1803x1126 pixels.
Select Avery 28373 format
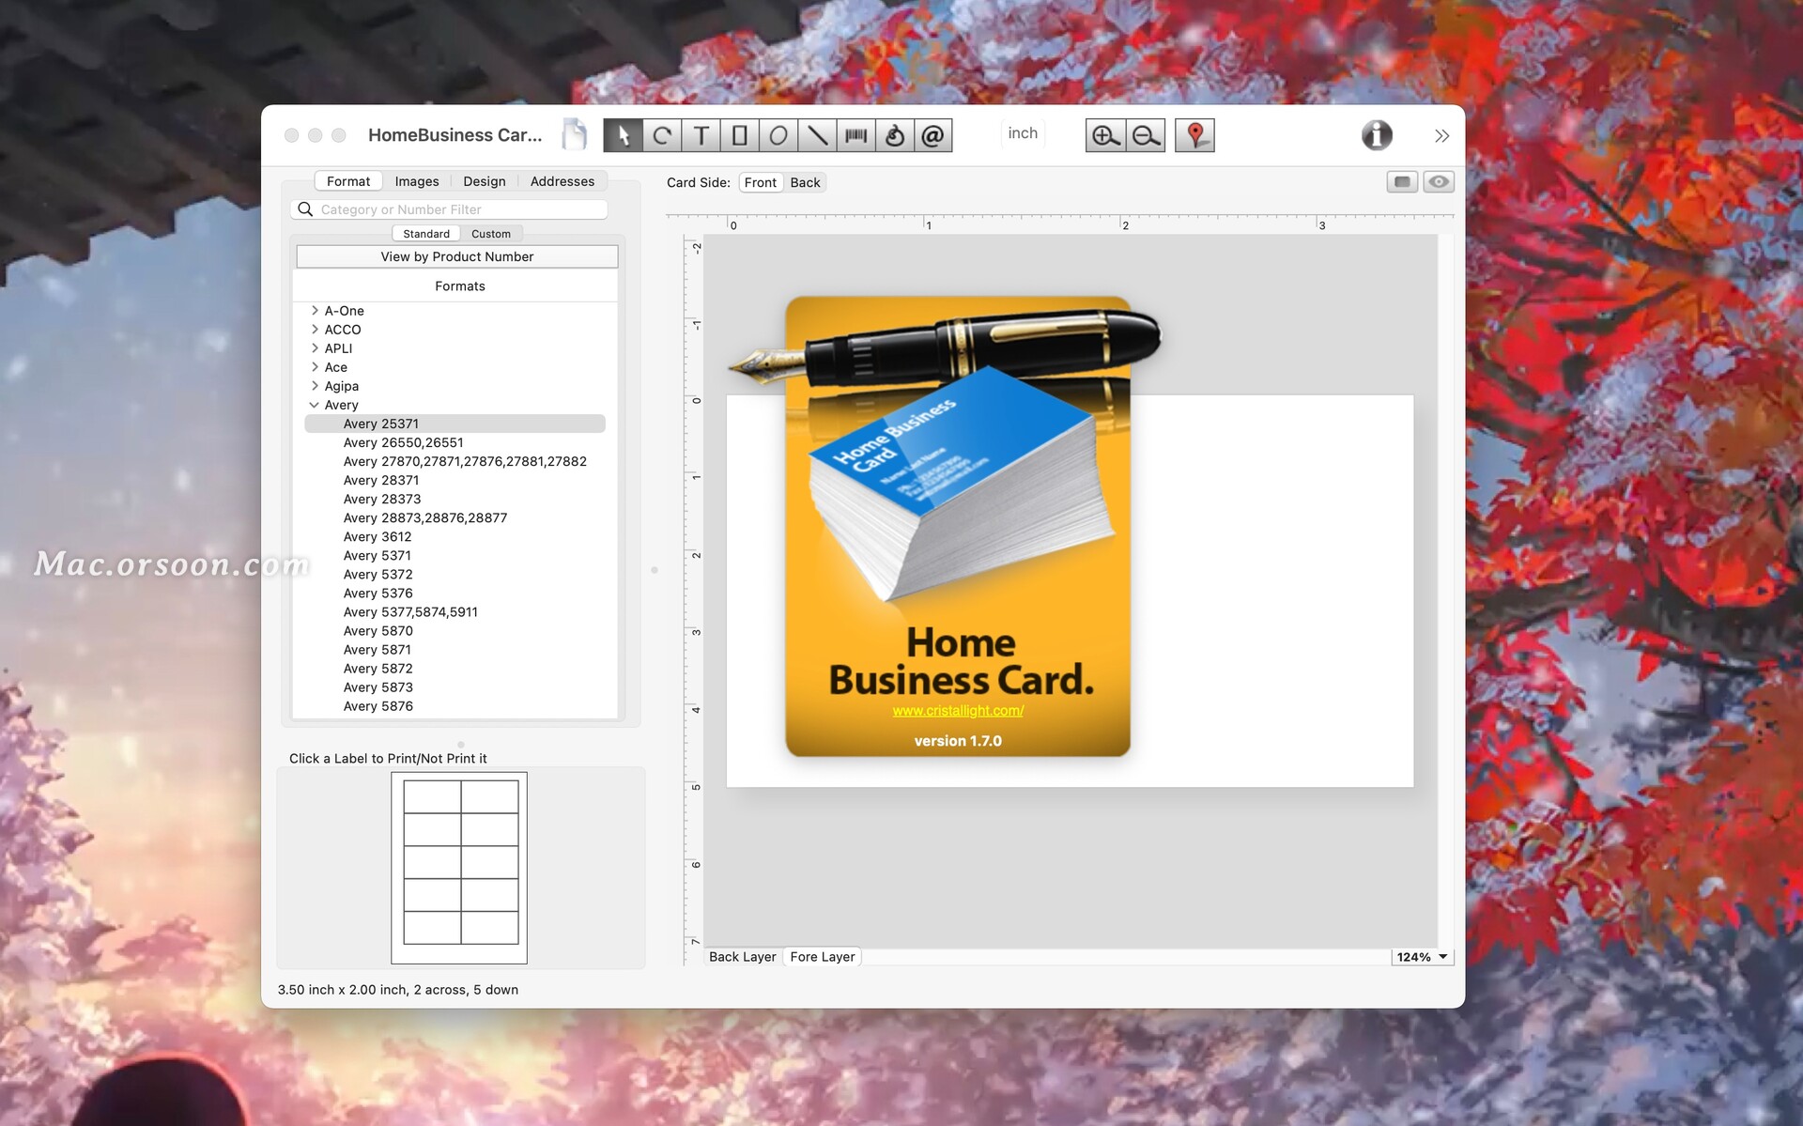pyautogui.click(x=455, y=499)
